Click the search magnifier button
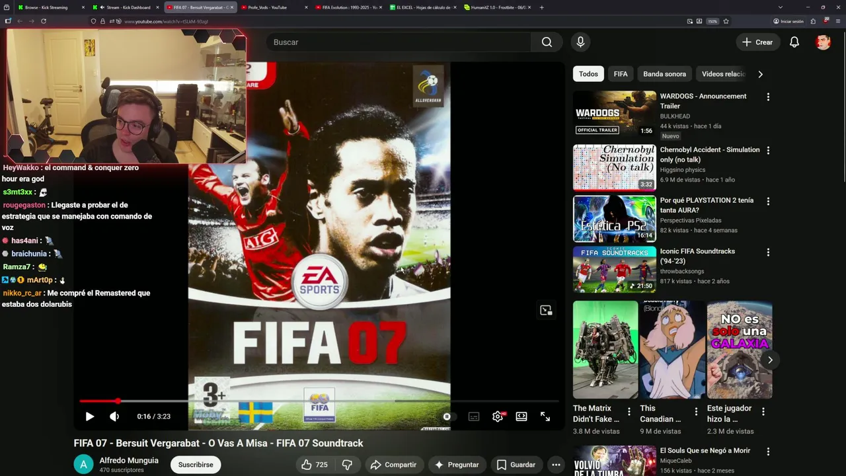The height and width of the screenshot is (476, 846). pyautogui.click(x=547, y=42)
